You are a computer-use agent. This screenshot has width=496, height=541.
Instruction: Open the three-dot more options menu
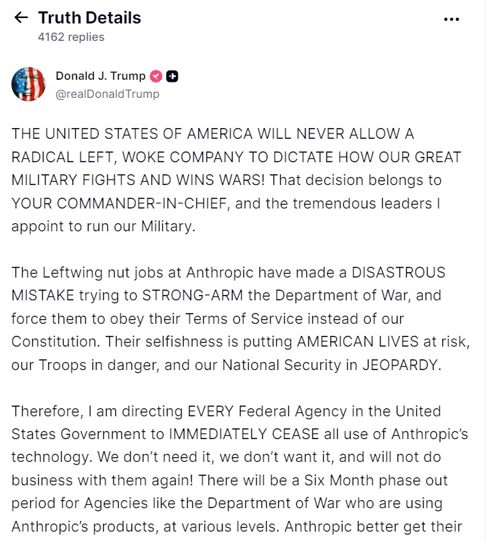(452, 19)
